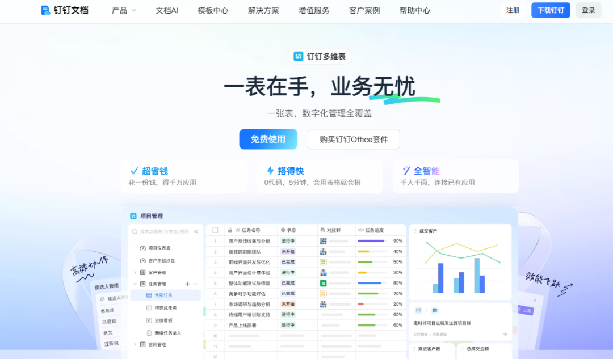Open 文档AI in top navigation
The width and height of the screenshot is (613, 359).
point(167,11)
